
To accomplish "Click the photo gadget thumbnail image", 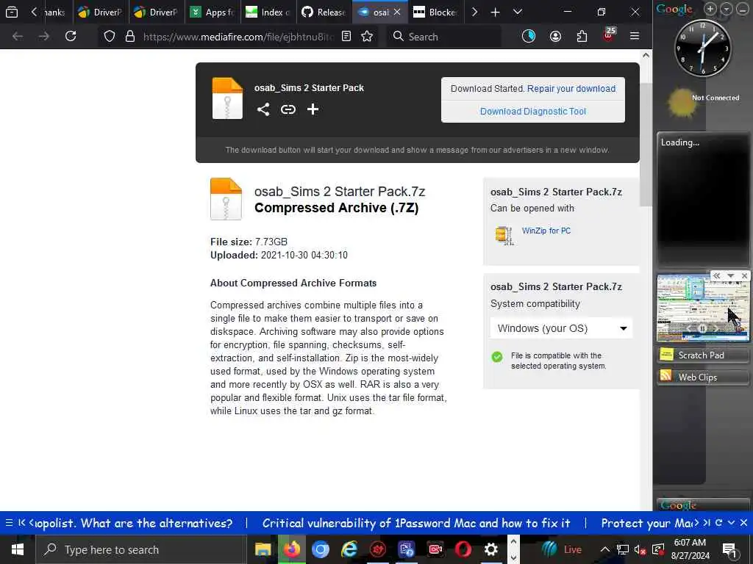I will (702, 308).
